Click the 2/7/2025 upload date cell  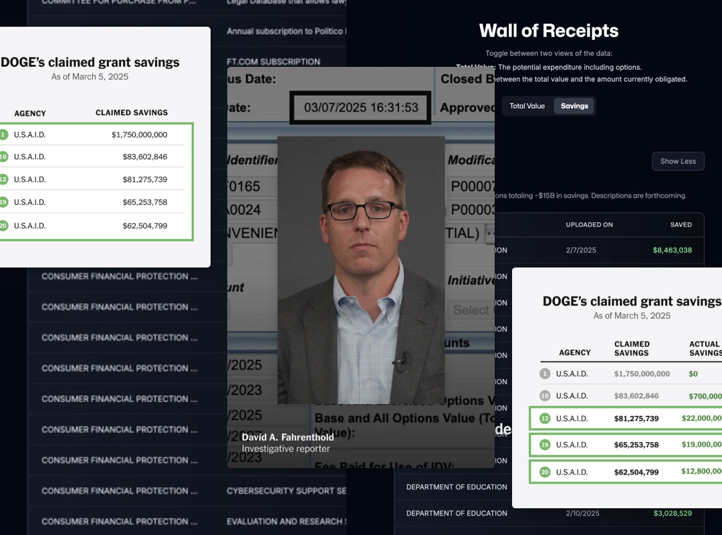pyautogui.click(x=581, y=250)
